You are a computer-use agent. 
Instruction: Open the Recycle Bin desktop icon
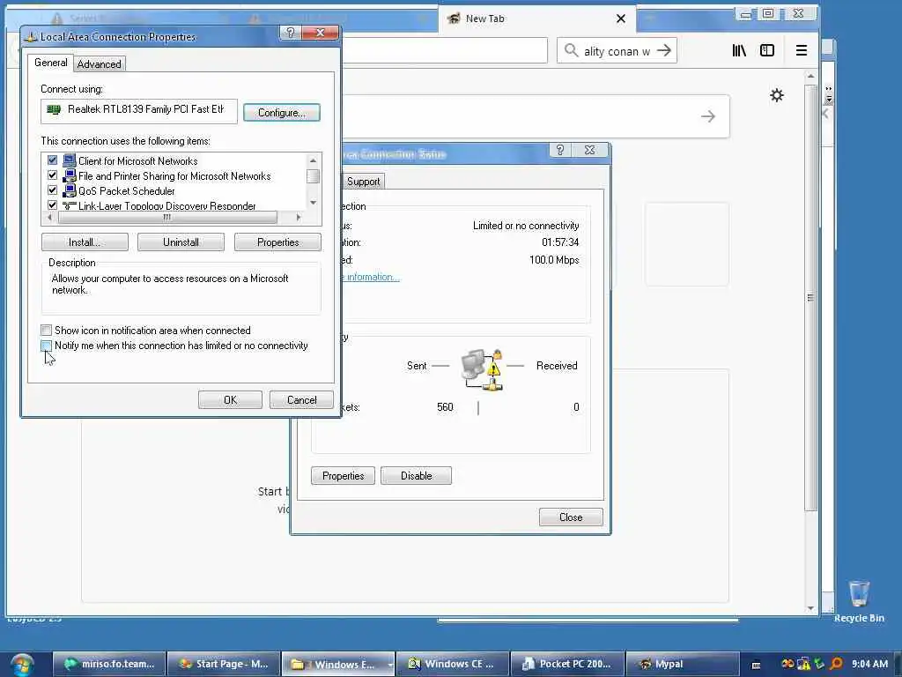tap(859, 601)
